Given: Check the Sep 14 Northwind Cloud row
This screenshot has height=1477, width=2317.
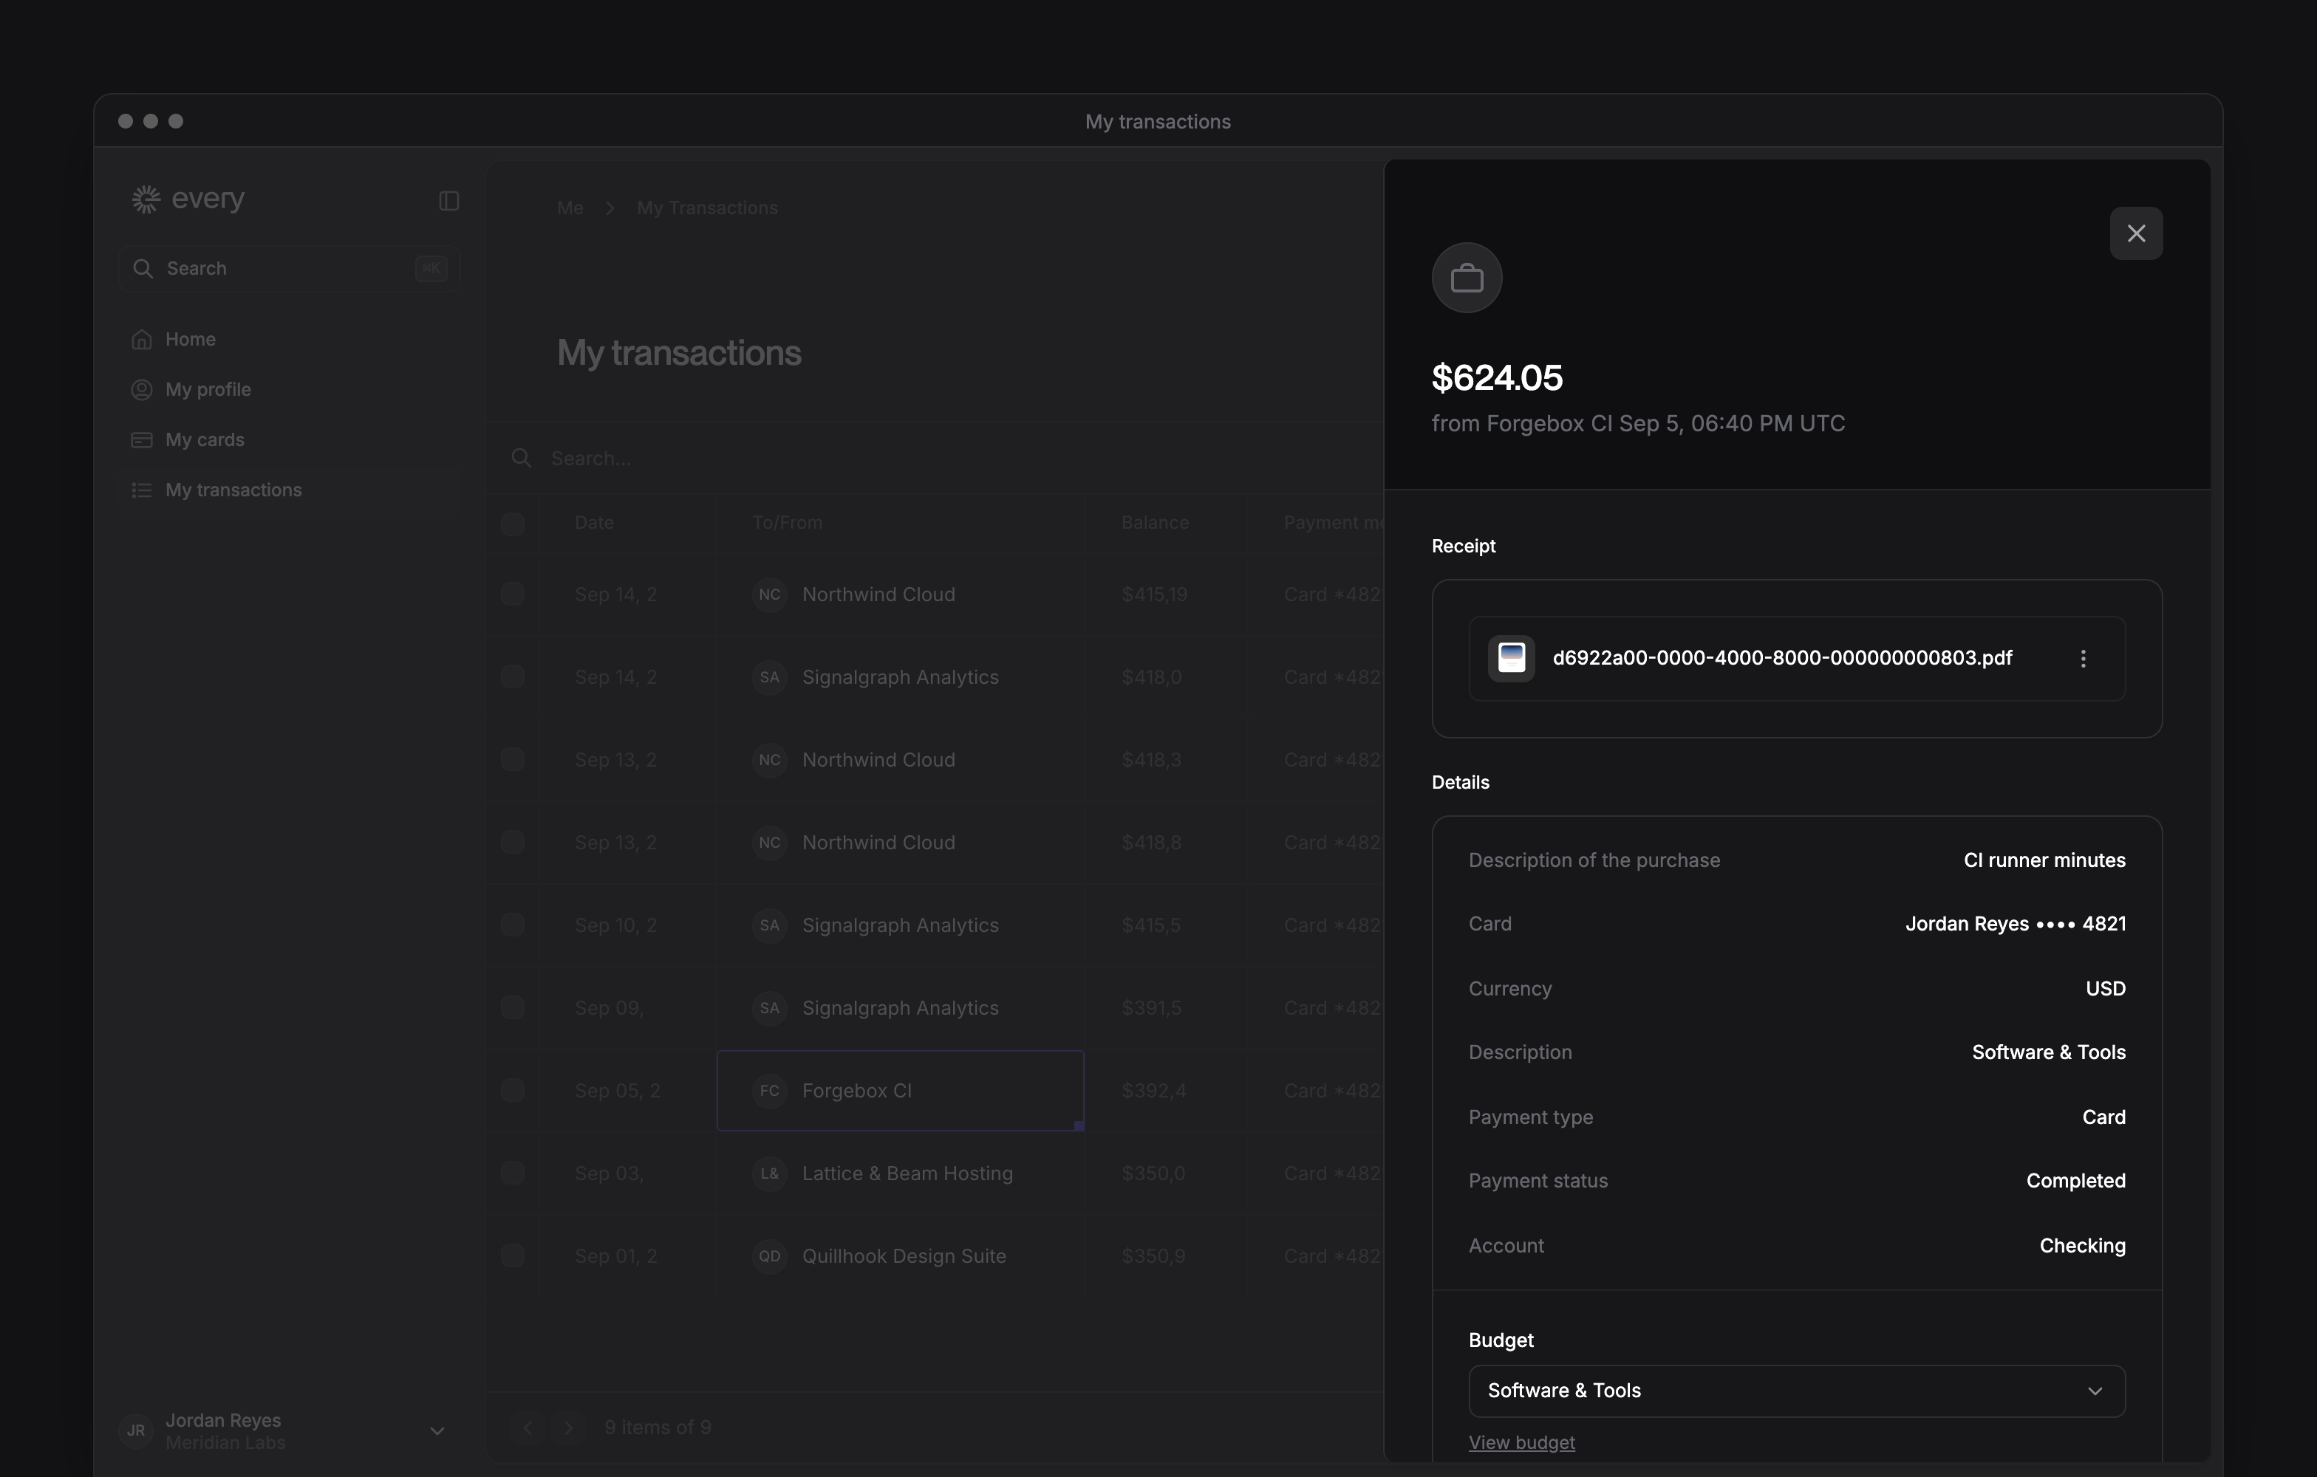Looking at the screenshot, I should 513,594.
